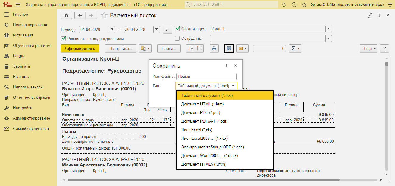395x186 pixels.
Task: Click the Имя файла input field
Action: pos(206,77)
